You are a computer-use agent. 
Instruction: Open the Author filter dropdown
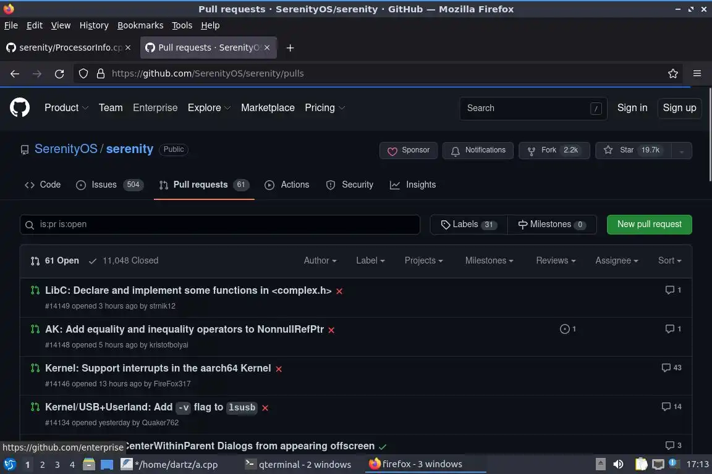tap(320, 260)
